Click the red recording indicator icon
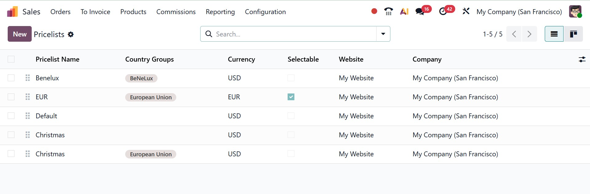Viewport: 590px width, 194px height. [374, 11]
